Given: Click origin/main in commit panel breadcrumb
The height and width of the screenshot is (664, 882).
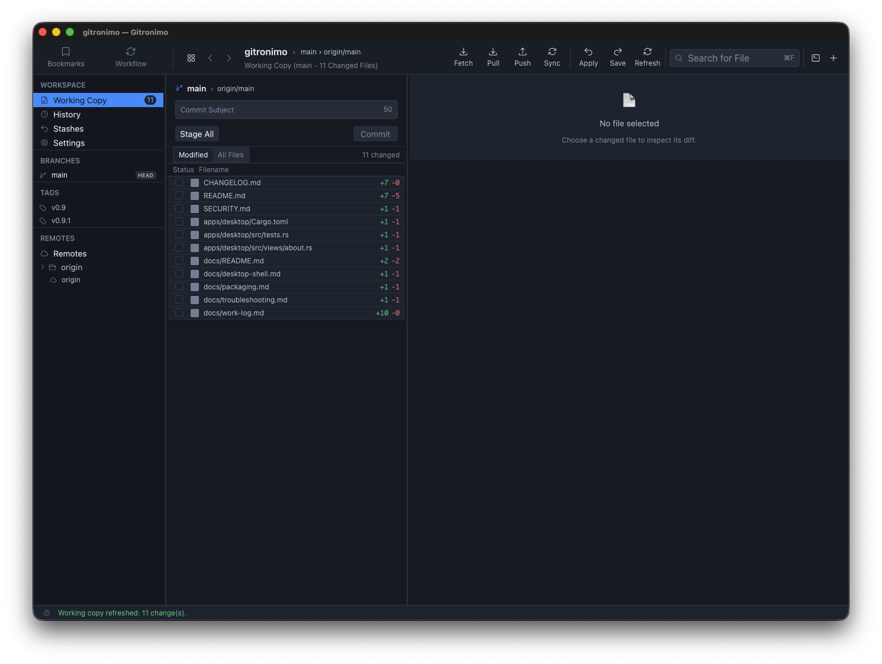Looking at the screenshot, I should [x=236, y=89].
